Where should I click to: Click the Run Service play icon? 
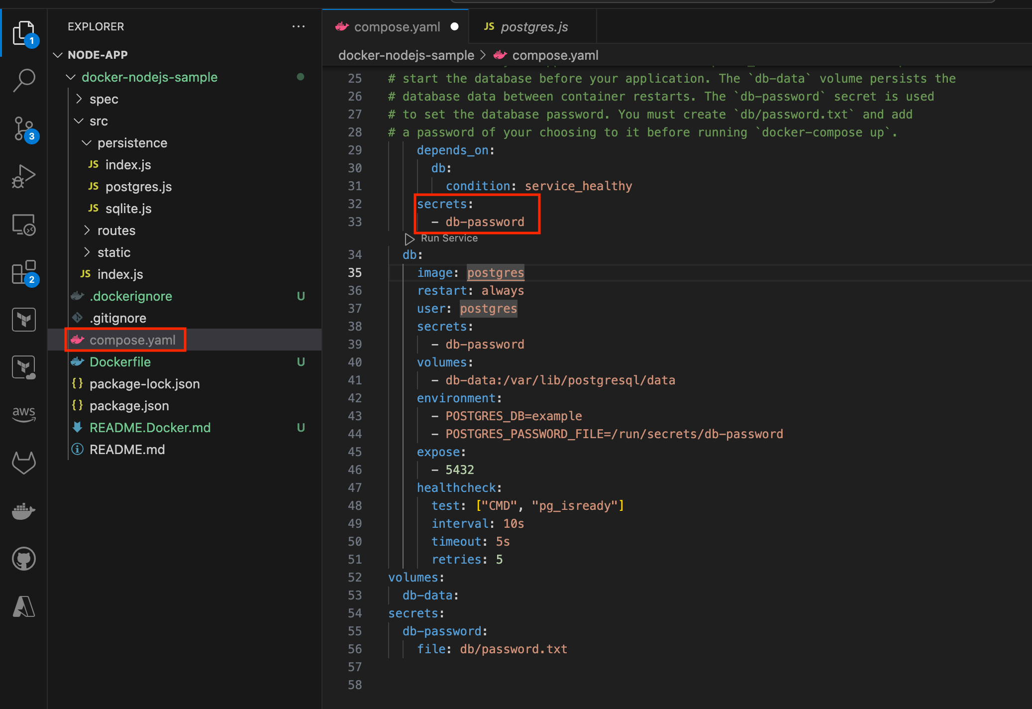point(410,239)
